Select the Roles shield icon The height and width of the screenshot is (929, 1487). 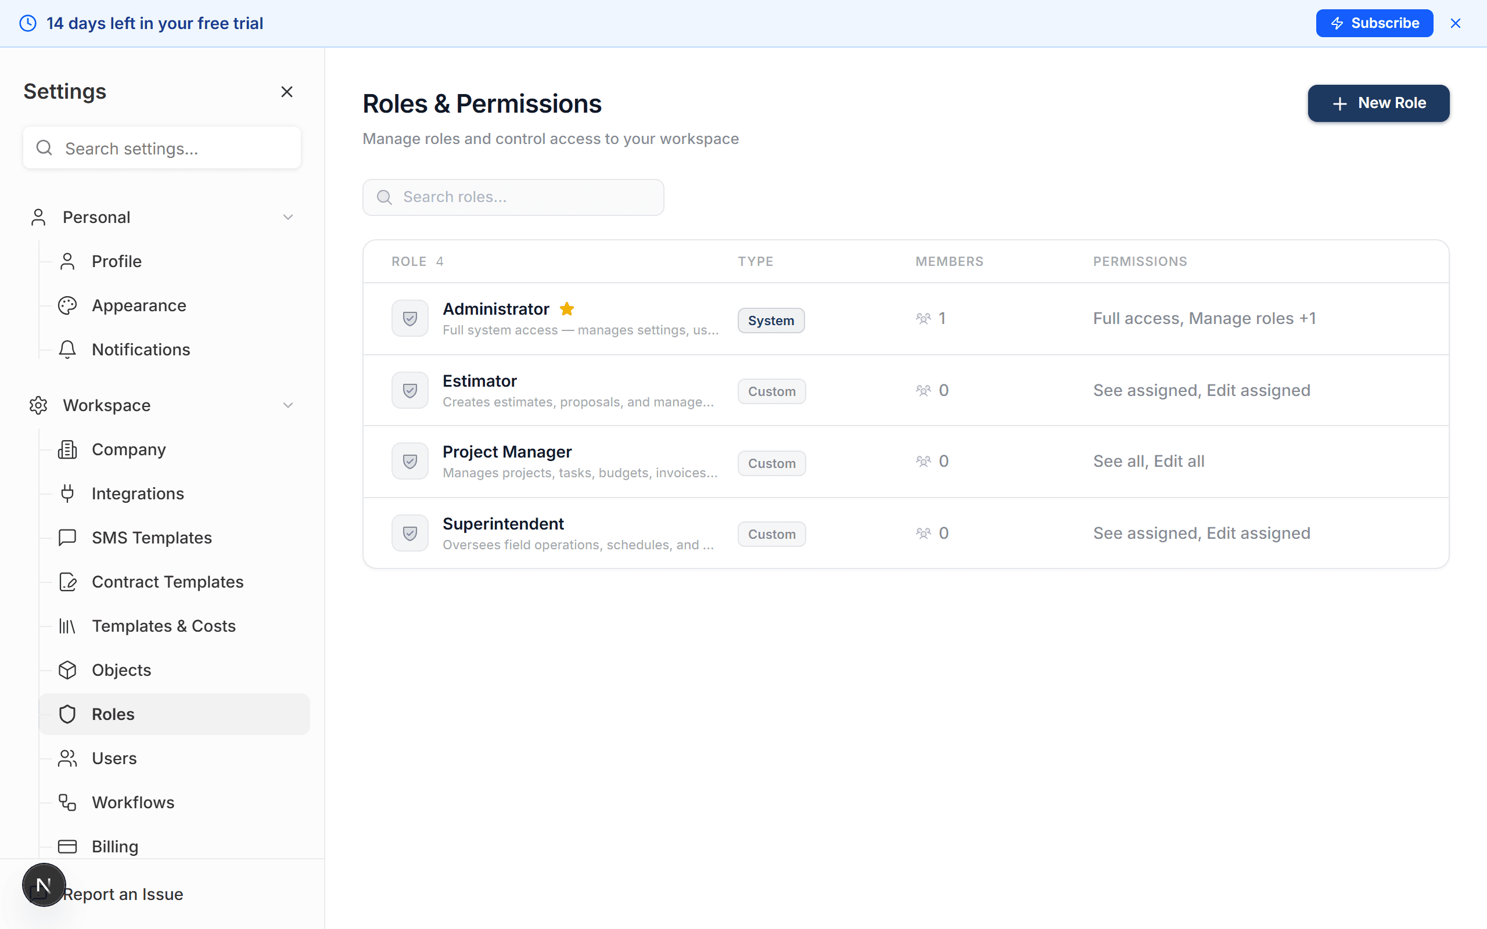click(67, 714)
